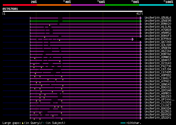This screenshot has height=125, width=176.
Task: Click the arrowhead ending the UniRef100_B6UZ63 row
Action: (x=141, y=97)
